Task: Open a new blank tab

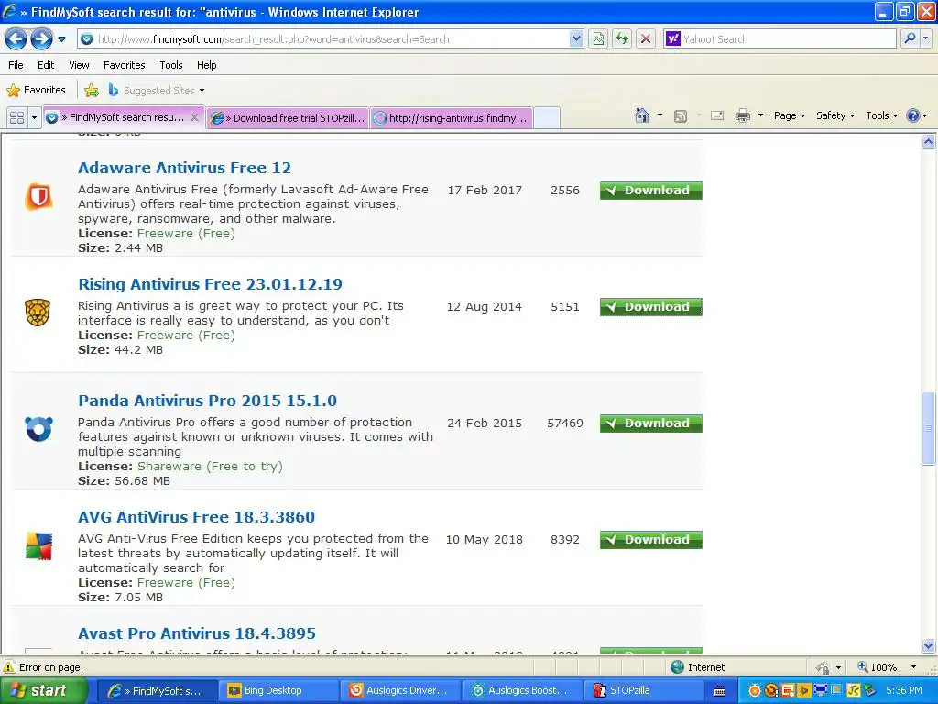Action: click(x=546, y=118)
